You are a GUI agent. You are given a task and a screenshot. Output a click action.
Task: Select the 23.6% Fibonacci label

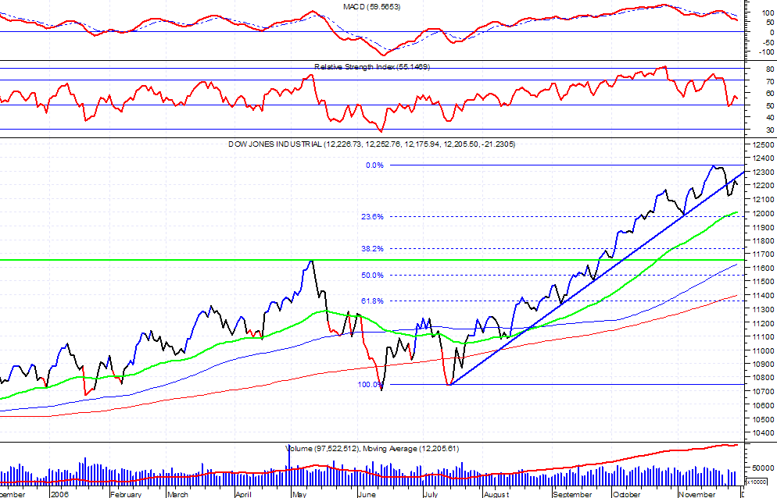pos(372,217)
